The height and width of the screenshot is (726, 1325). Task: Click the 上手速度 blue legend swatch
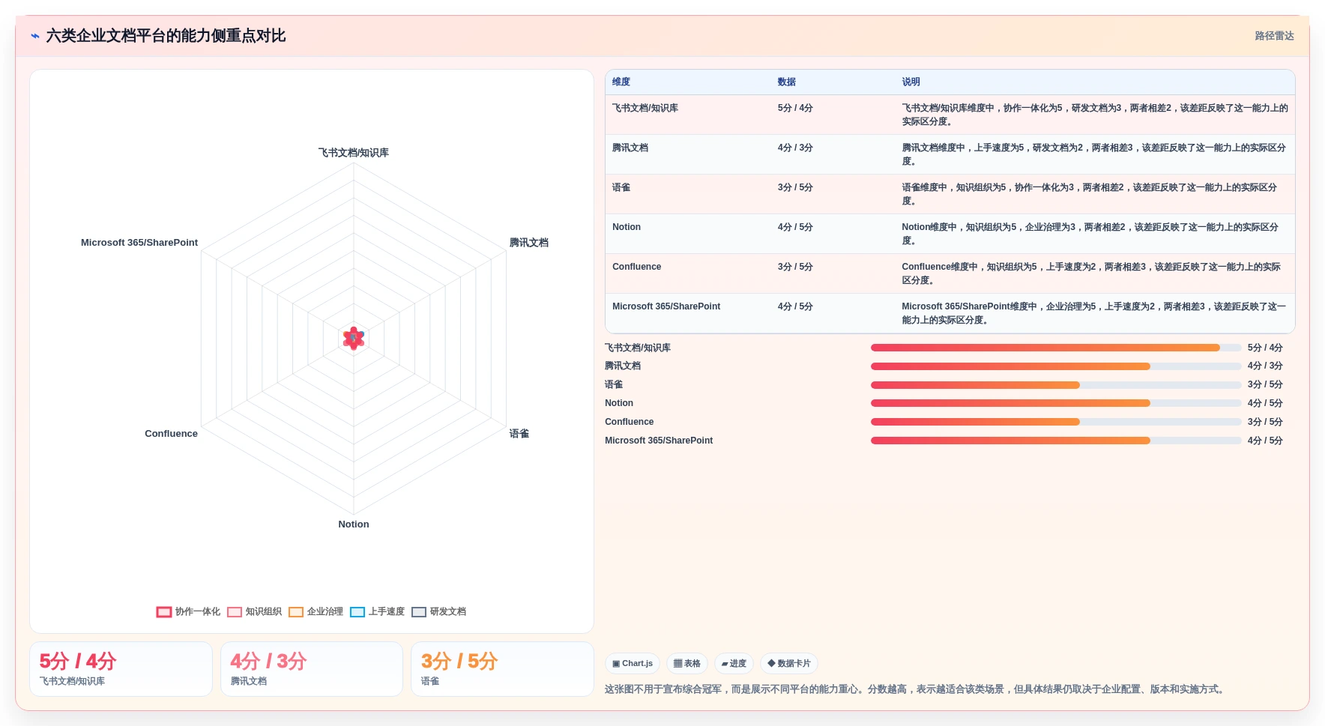[357, 612]
